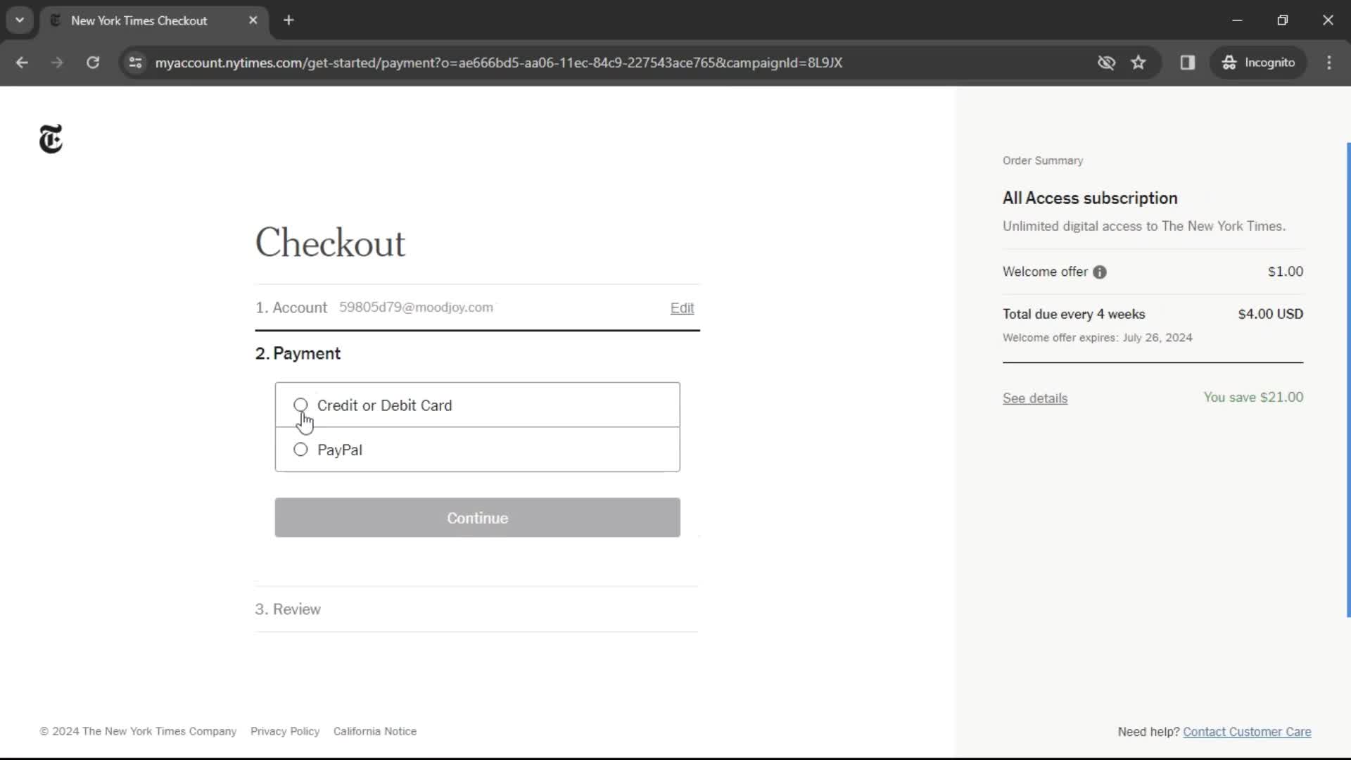The height and width of the screenshot is (760, 1351).
Task: Edit the account email address
Action: coord(682,308)
